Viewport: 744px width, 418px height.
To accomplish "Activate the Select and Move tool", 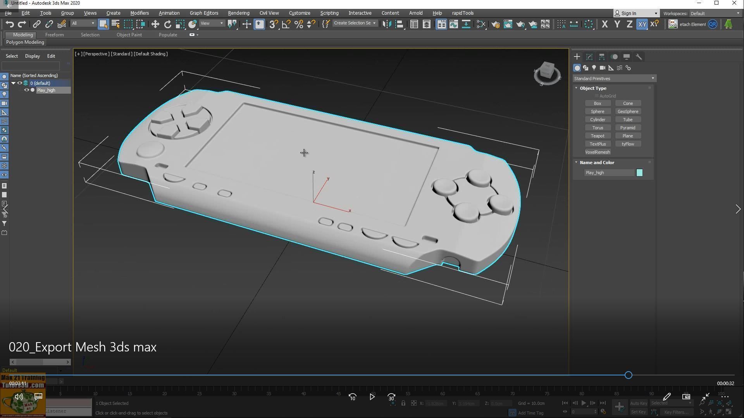I will click(x=155, y=24).
